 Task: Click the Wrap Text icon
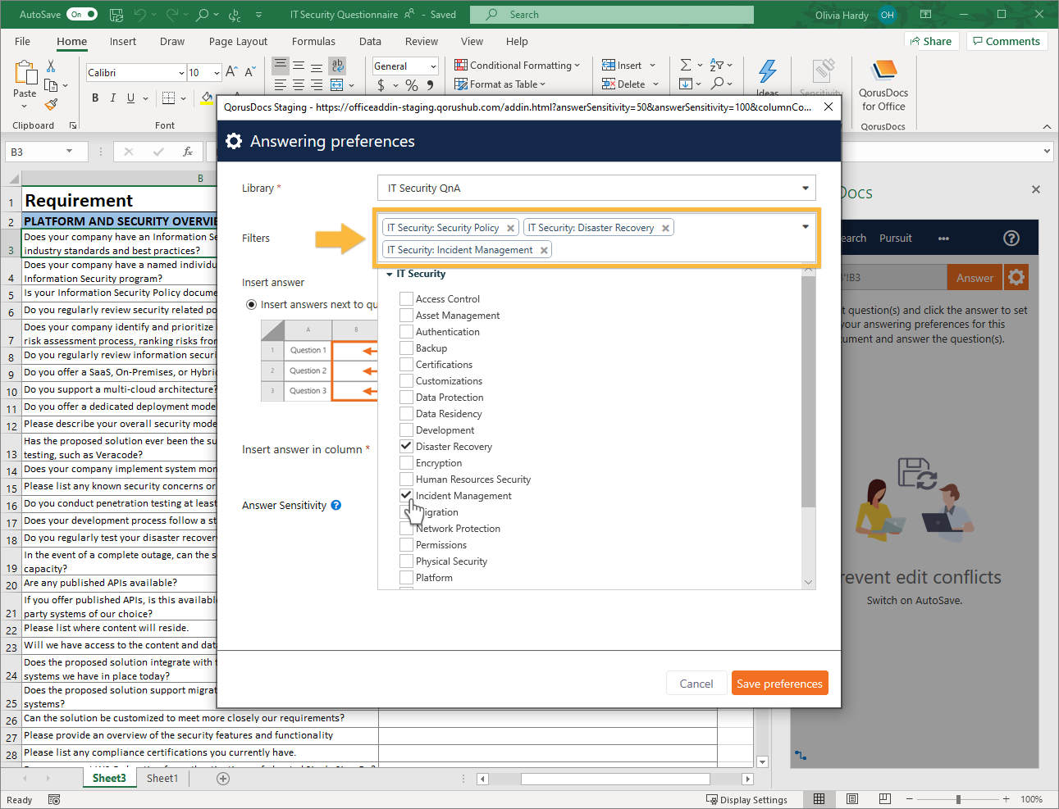tap(337, 66)
